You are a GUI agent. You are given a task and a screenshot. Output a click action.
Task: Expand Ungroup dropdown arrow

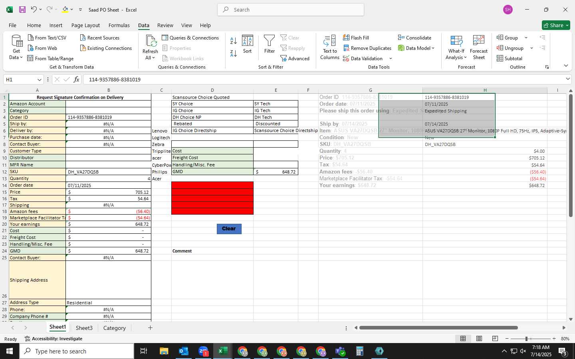tap(531, 48)
